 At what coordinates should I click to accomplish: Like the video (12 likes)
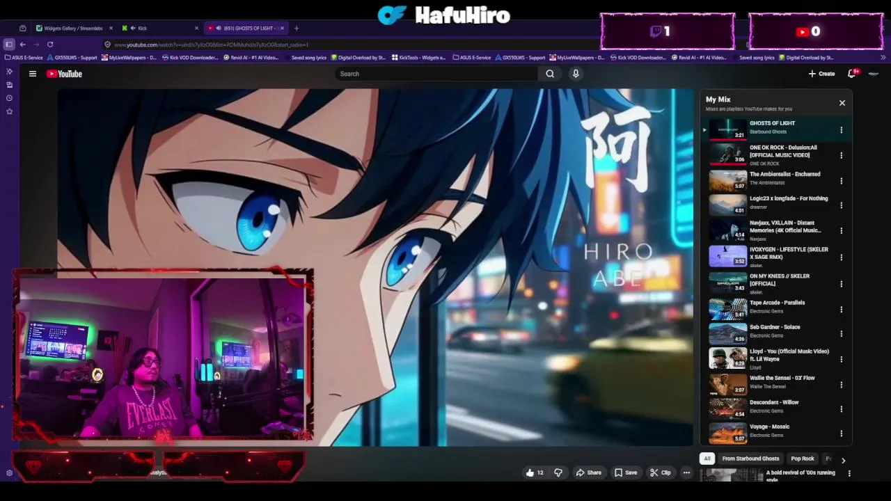tap(535, 472)
